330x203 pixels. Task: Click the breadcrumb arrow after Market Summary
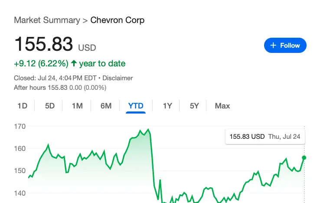(85, 20)
